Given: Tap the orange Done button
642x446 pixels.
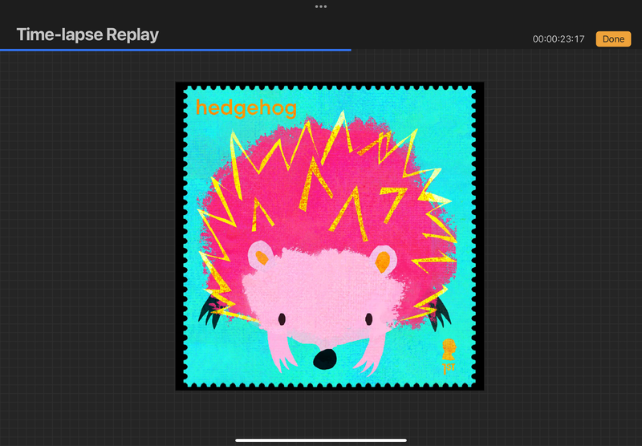Looking at the screenshot, I should [613, 39].
